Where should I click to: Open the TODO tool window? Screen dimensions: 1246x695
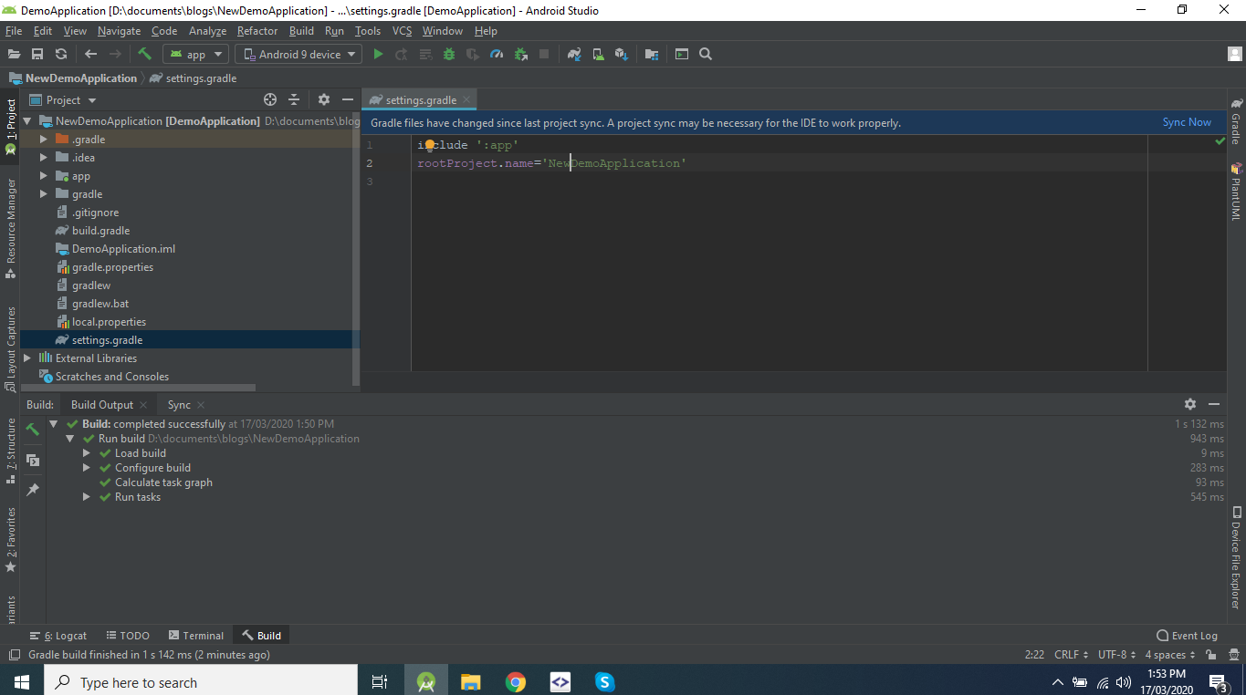(x=128, y=636)
